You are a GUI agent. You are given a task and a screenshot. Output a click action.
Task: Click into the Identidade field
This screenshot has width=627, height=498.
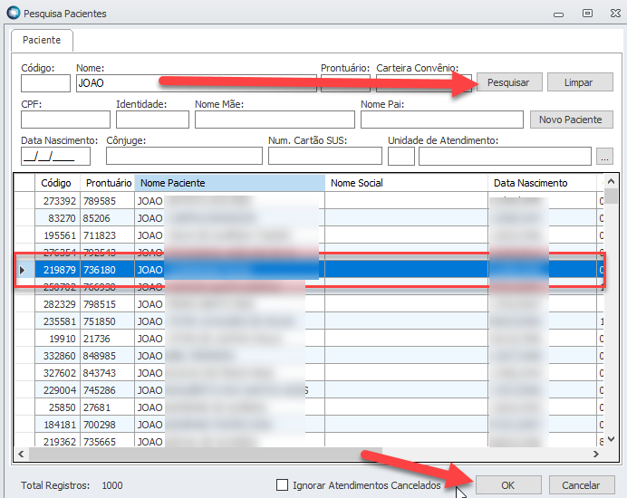point(152,120)
